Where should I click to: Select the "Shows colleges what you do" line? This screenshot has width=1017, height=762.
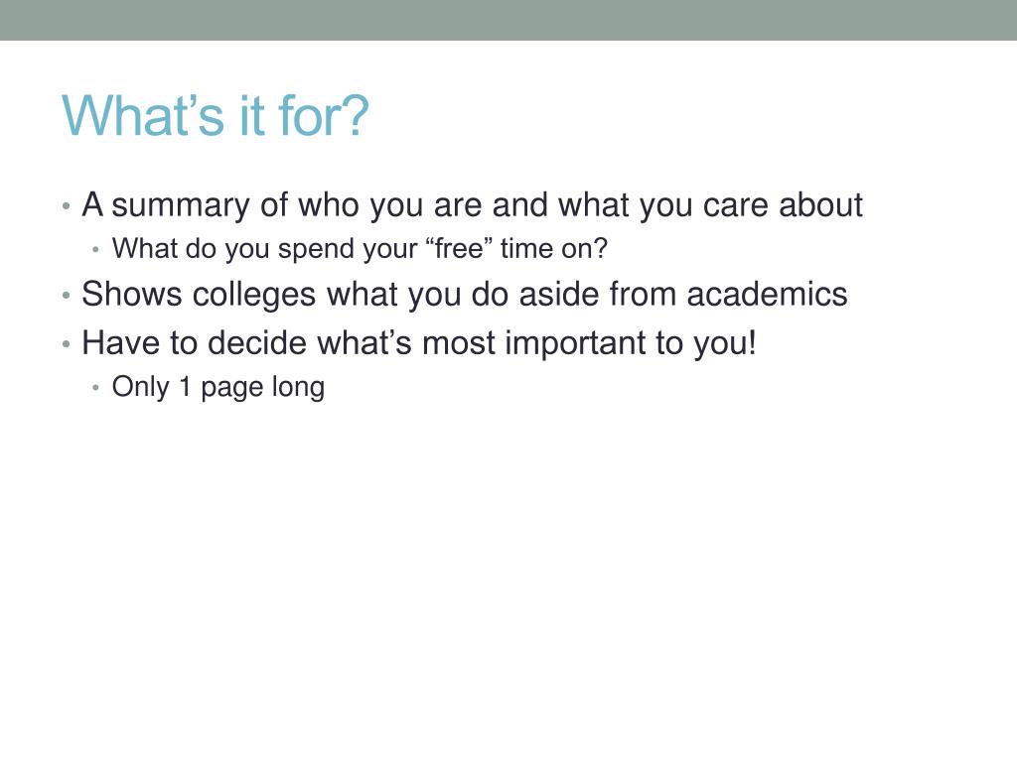465,295
